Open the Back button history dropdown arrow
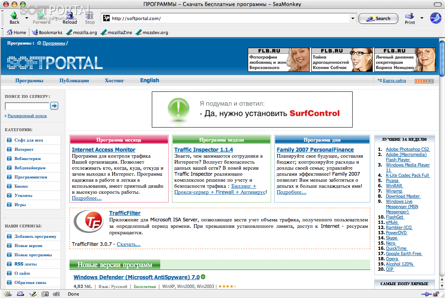Viewport: 445px width, 298px height. [27, 18]
